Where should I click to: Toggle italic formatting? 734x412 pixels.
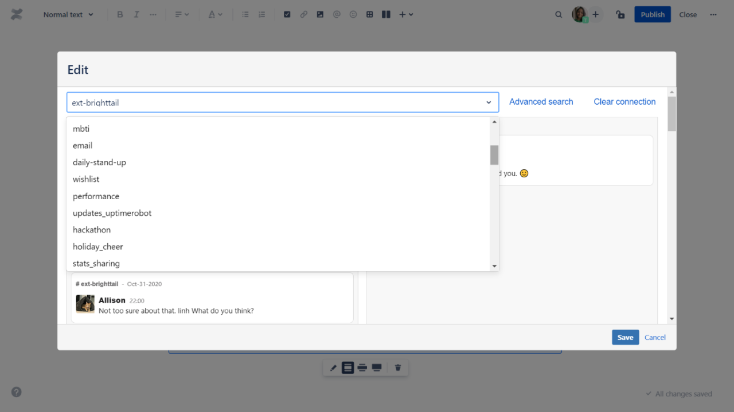[136, 14]
